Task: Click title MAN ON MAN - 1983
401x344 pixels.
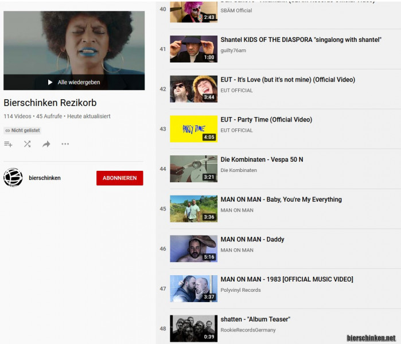Action: [287, 279]
